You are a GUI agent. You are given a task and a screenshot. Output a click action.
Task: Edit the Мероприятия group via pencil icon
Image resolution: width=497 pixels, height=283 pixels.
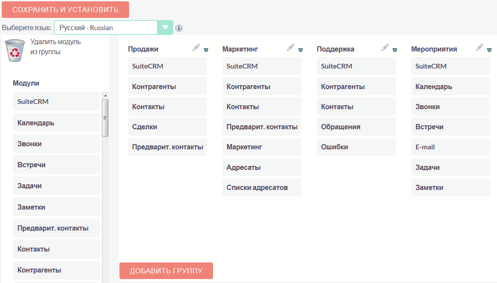(x=479, y=47)
